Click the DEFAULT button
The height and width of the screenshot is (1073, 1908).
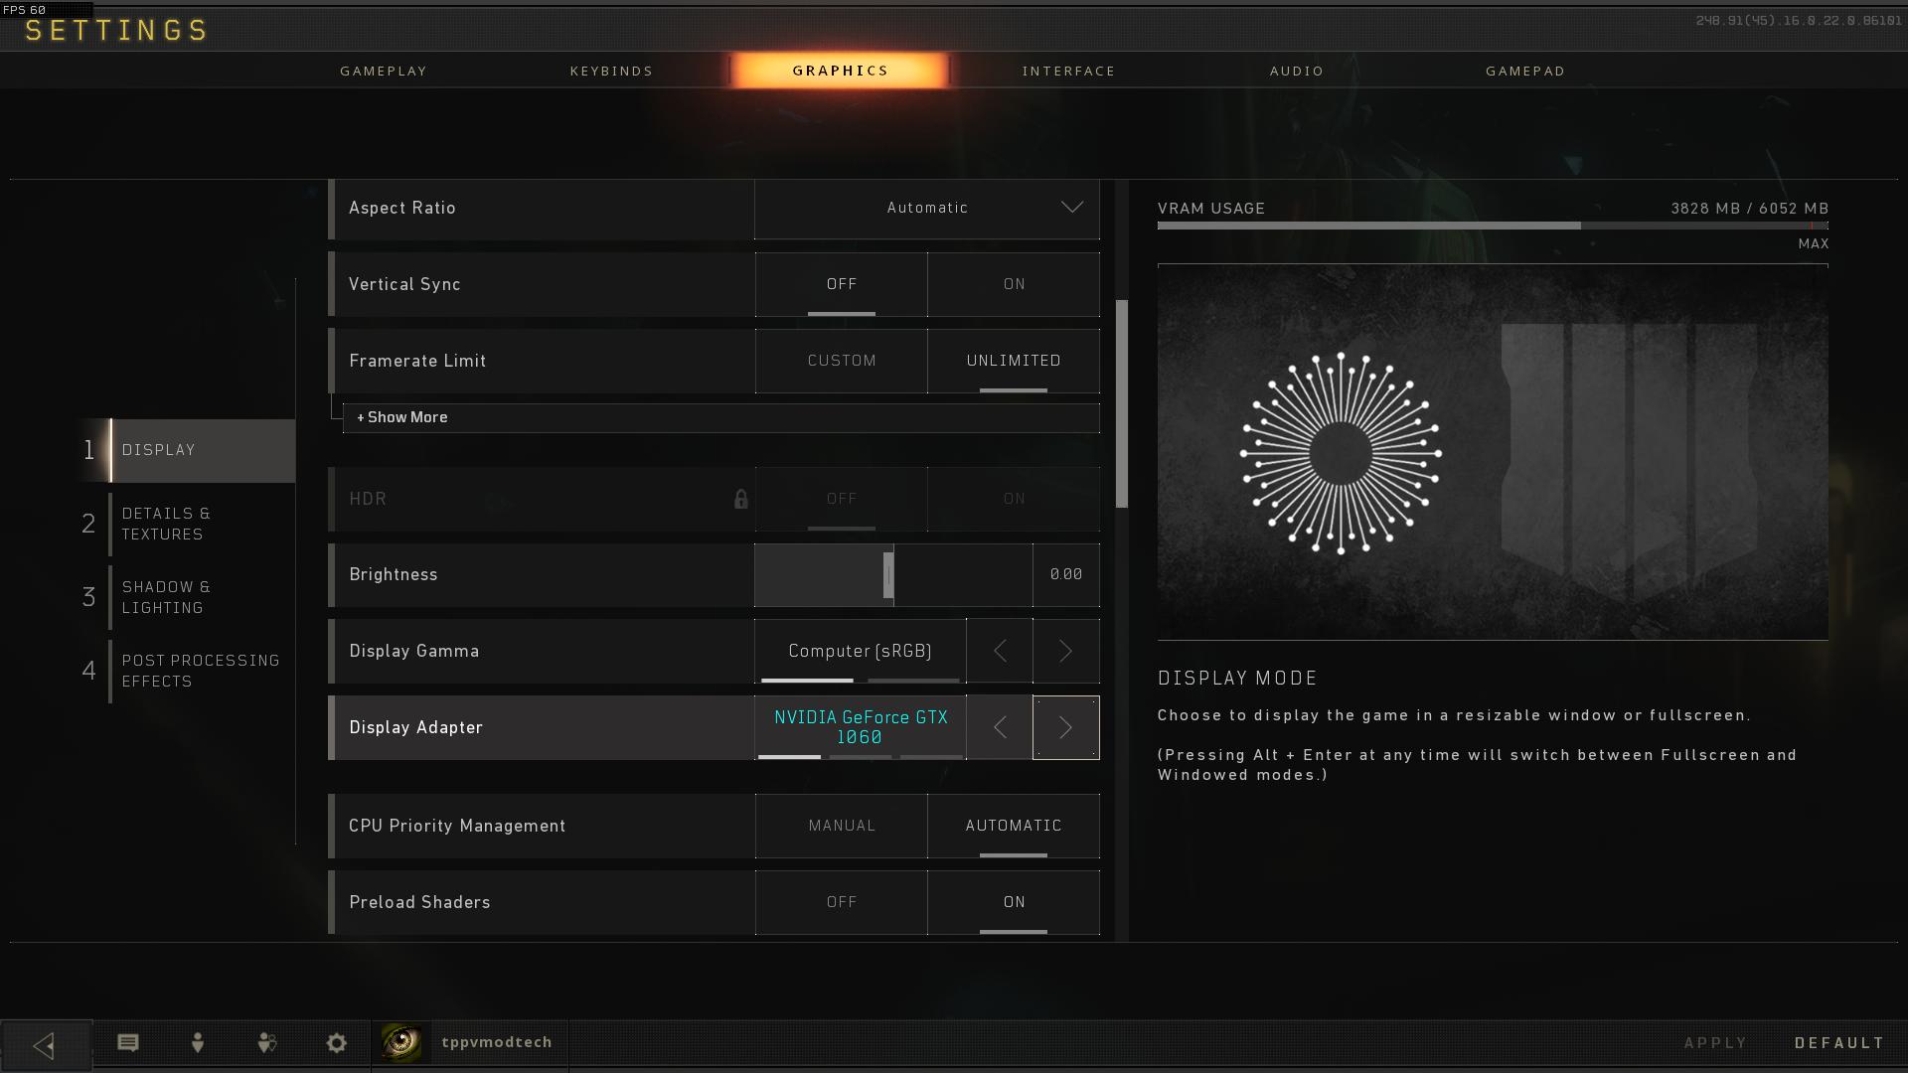[1839, 1042]
